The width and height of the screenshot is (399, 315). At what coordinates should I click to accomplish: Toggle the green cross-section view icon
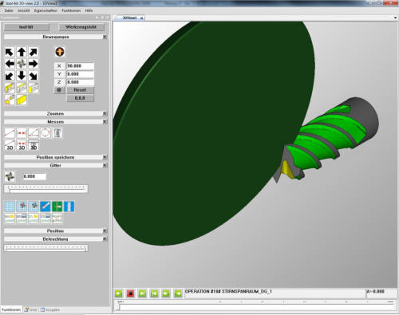pyautogui.click(x=57, y=207)
